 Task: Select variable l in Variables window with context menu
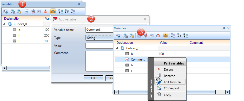pos(131,71)
